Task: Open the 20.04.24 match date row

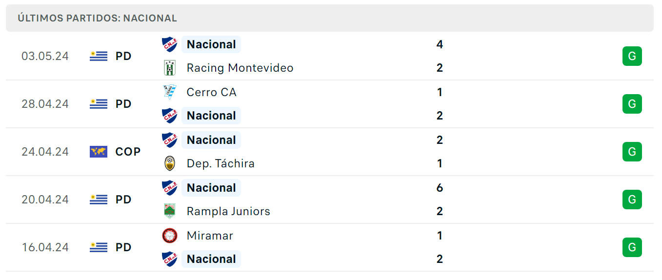Action: coord(330,200)
